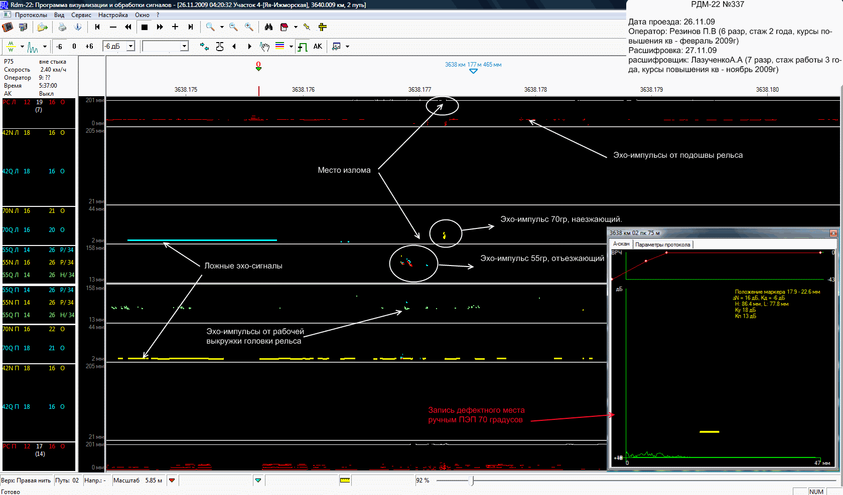
Task: Open the Сервис menu
Action: (x=81, y=15)
